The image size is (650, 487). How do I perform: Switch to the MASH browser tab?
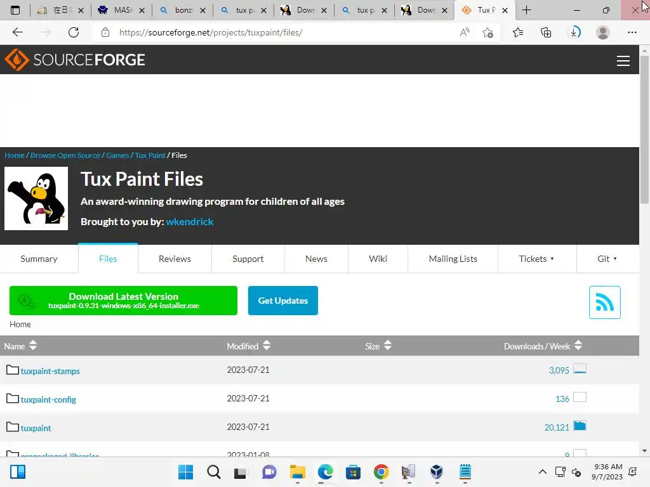(x=121, y=10)
